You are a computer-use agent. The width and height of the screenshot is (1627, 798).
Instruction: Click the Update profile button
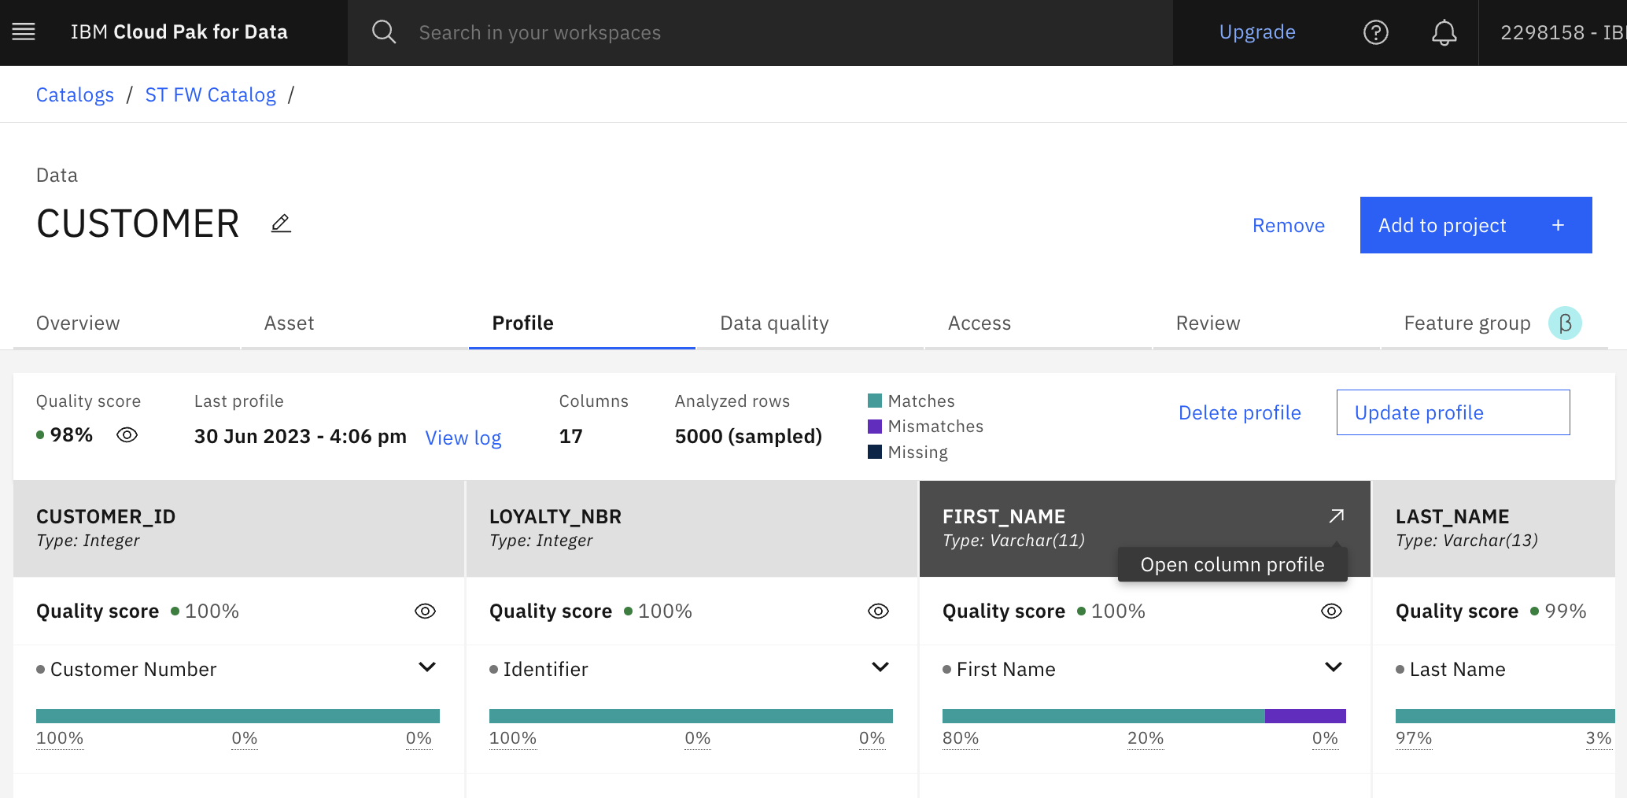(x=1452, y=412)
